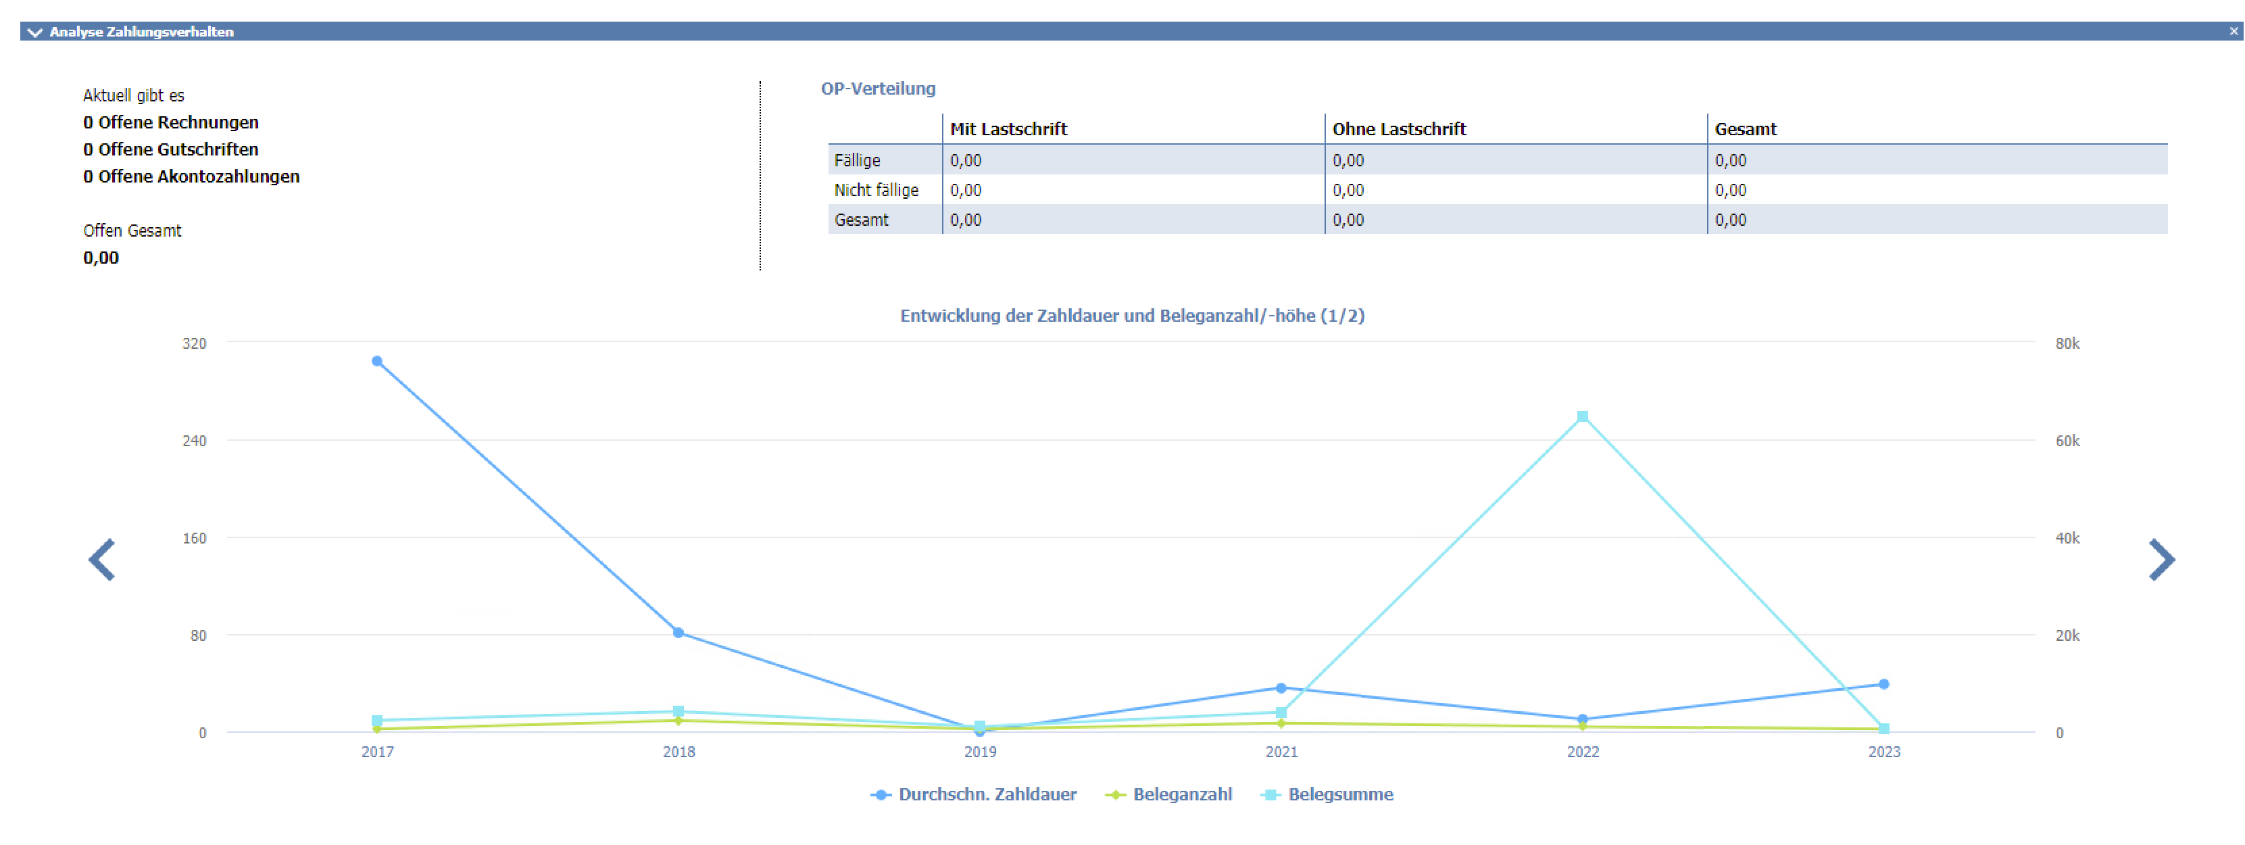Viewport: 2245px width, 845px height.
Task: Click the Nicht fällige row label
Action: 875,190
